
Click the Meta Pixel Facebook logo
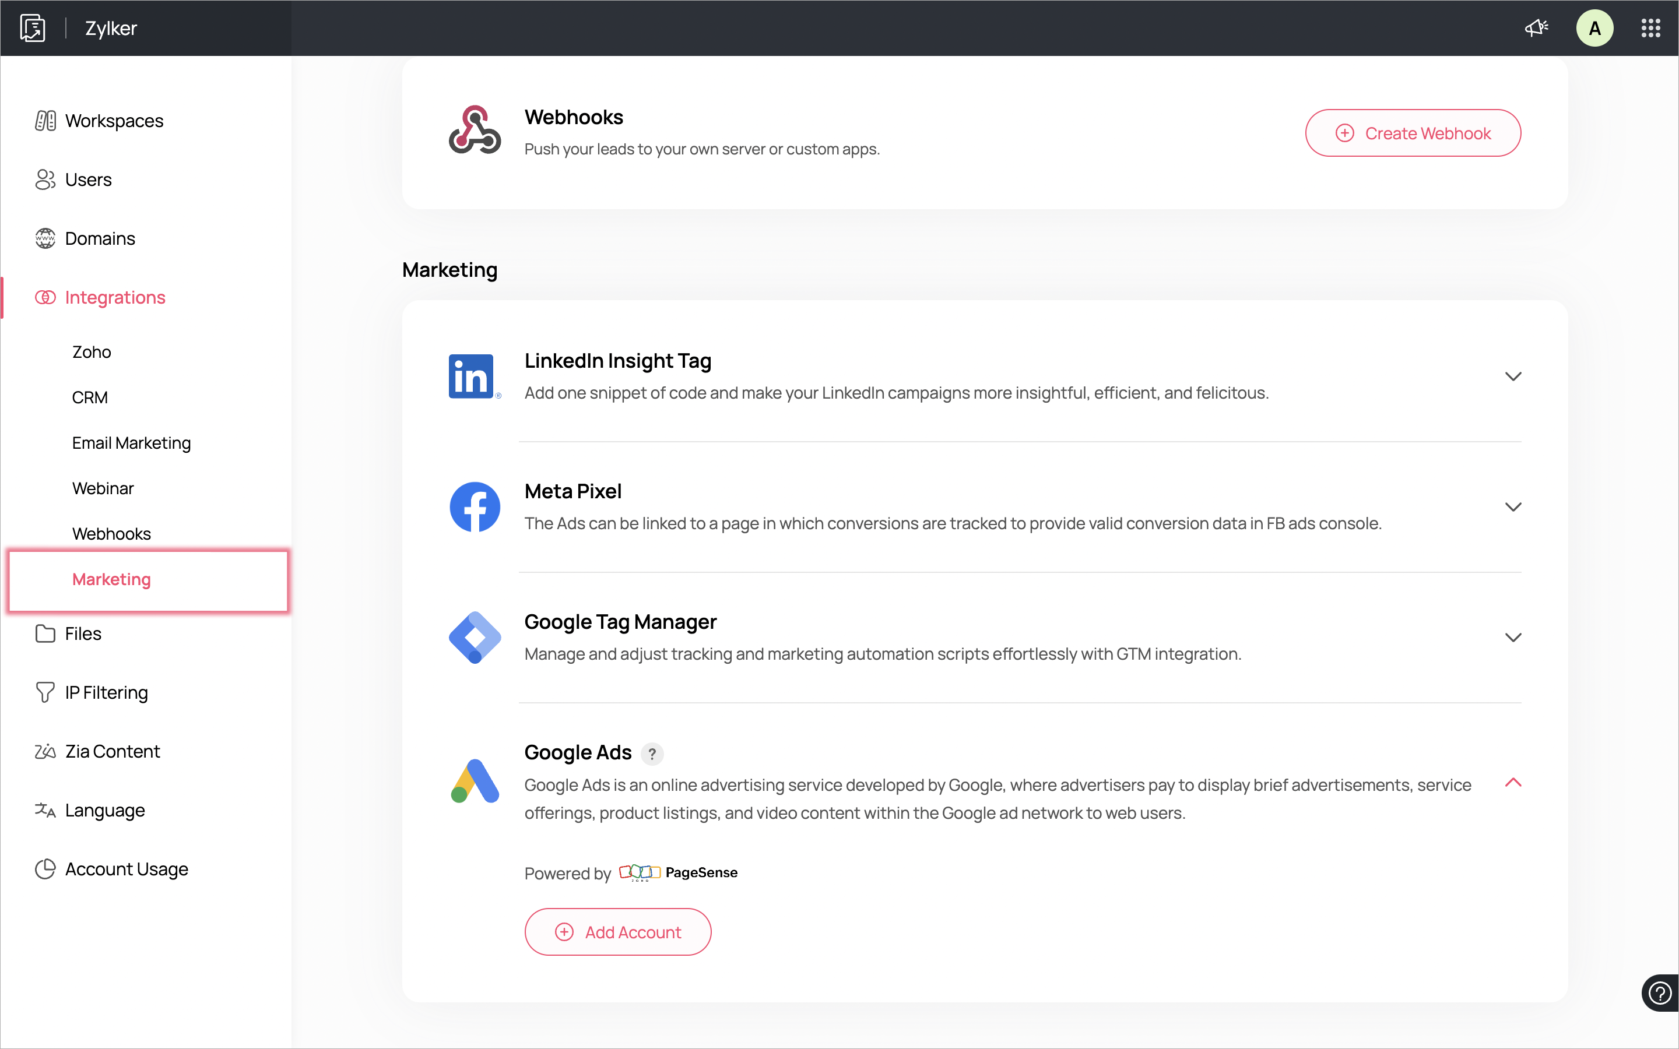coord(475,507)
